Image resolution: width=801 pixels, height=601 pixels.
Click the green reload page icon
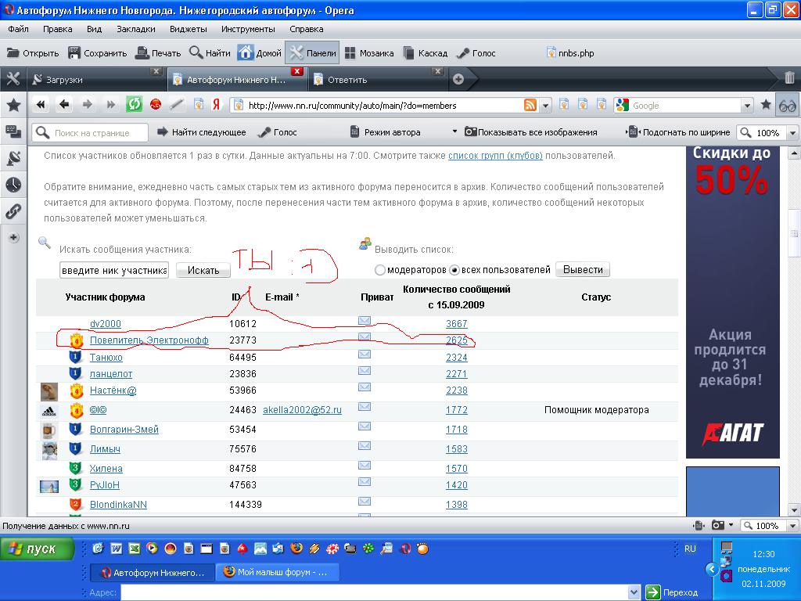click(x=134, y=105)
